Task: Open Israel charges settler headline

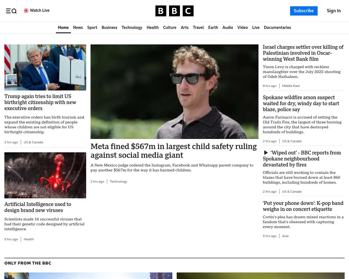Action: coord(303,53)
